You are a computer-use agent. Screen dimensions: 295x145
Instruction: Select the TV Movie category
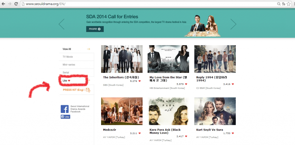tap(68, 57)
